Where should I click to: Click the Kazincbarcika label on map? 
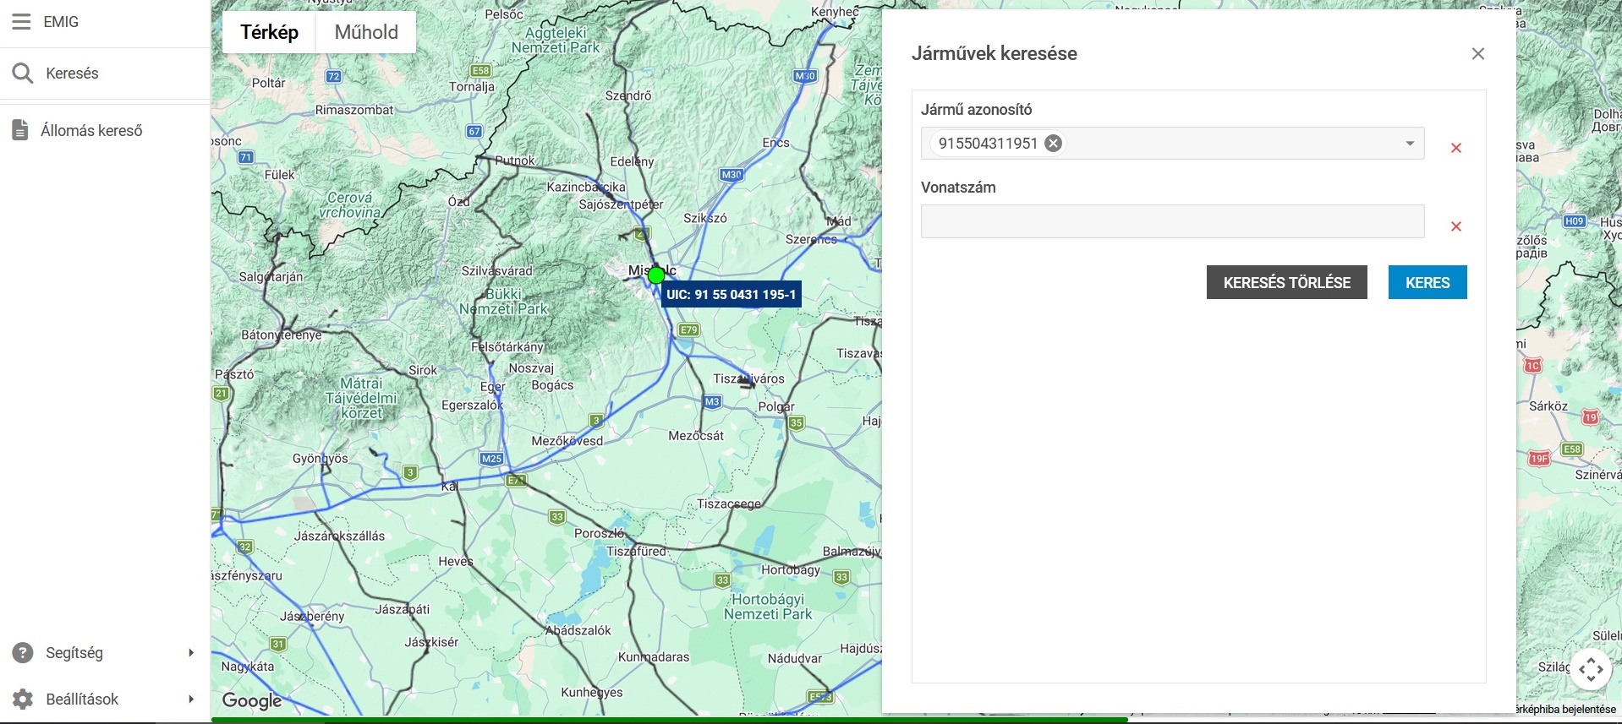click(586, 187)
